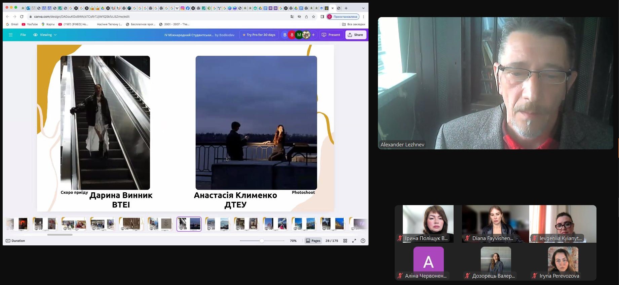Enter fullscreen with the expand arrows icon
The width and height of the screenshot is (619, 285).
(354, 241)
